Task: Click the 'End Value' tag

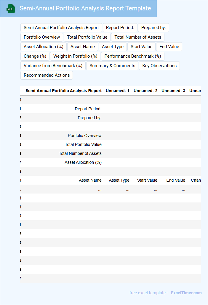Action: pyautogui.click(x=169, y=47)
